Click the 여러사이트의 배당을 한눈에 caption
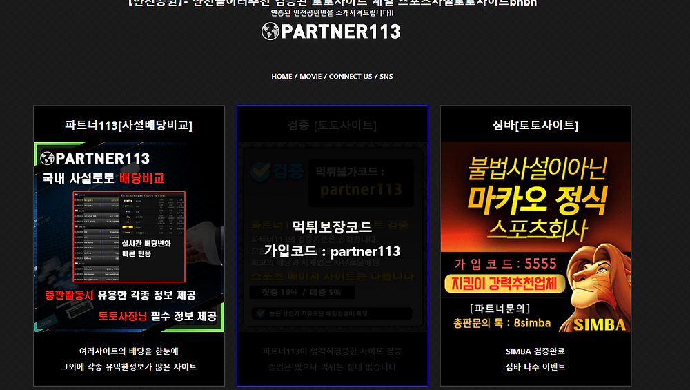This screenshot has width=690, height=390. [129, 351]
